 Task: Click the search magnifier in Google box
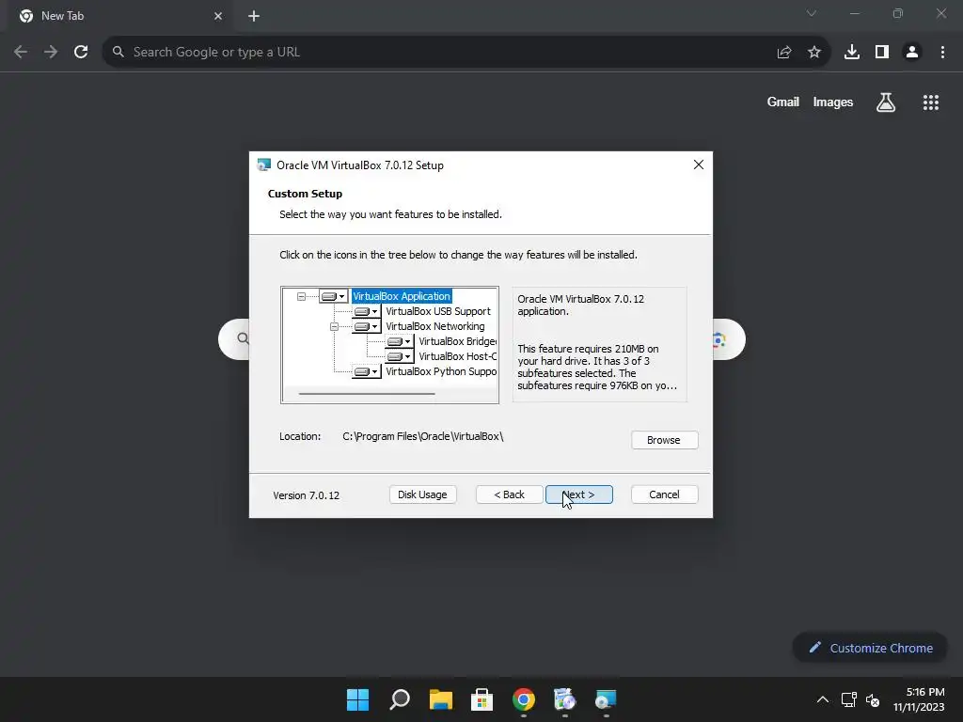point(244,338)
